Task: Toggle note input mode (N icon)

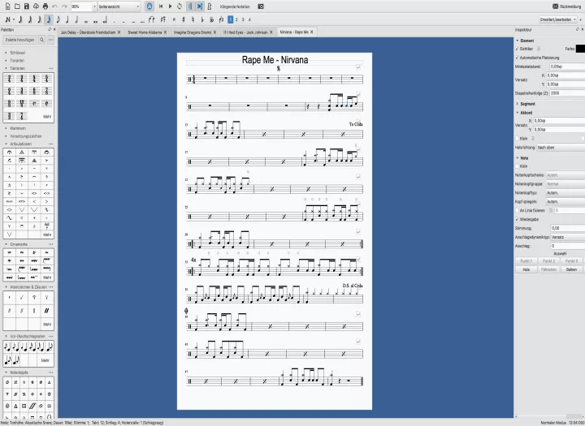Action: point(8,19)
